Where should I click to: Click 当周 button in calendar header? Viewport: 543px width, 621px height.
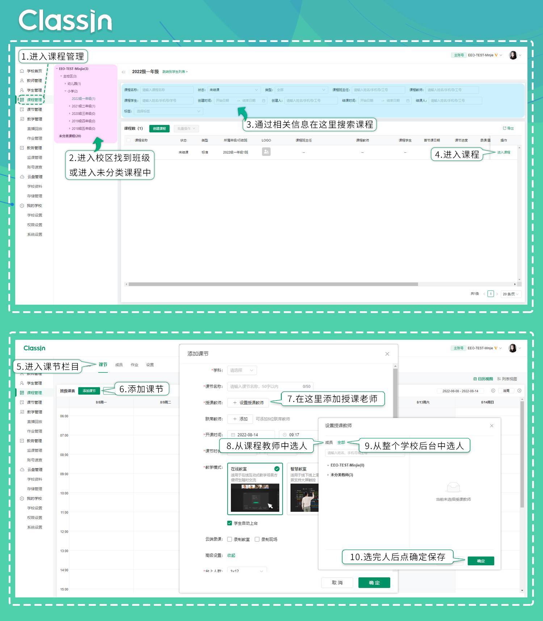click(506, 391)
